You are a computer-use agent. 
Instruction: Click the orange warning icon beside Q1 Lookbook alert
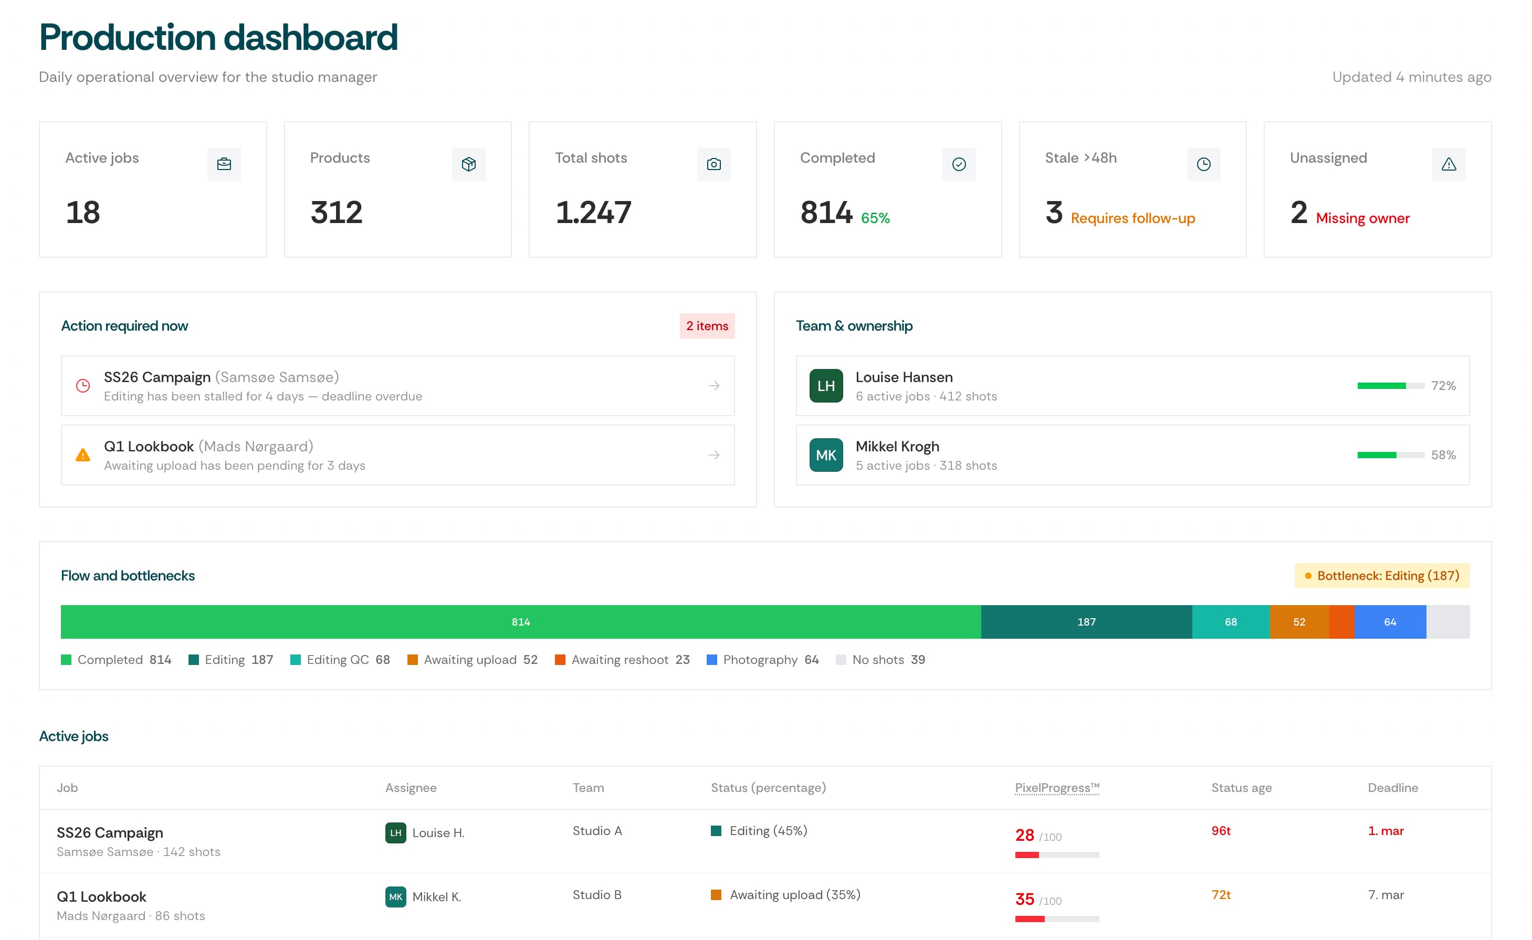coord(83,455)
